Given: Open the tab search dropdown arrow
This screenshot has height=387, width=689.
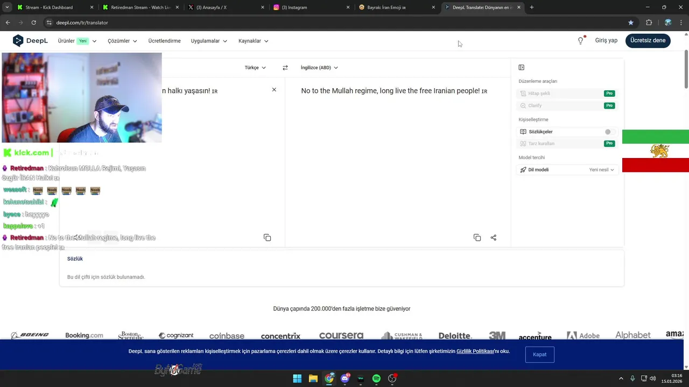Looking at the screenshot, I should click(7, 8).
